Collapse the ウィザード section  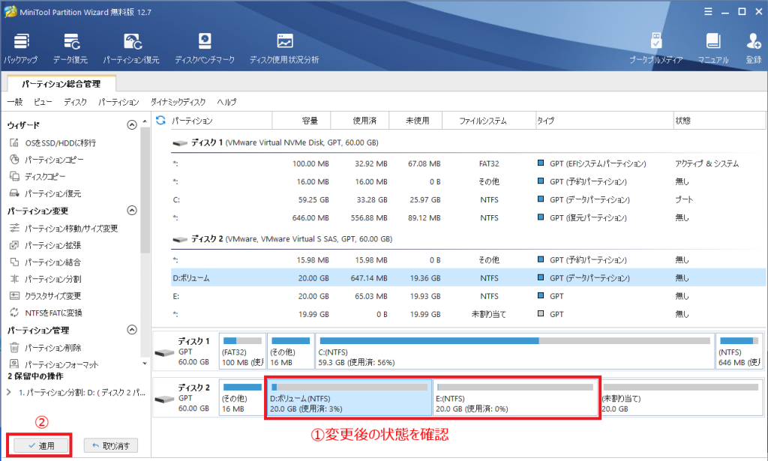point(132,124)
